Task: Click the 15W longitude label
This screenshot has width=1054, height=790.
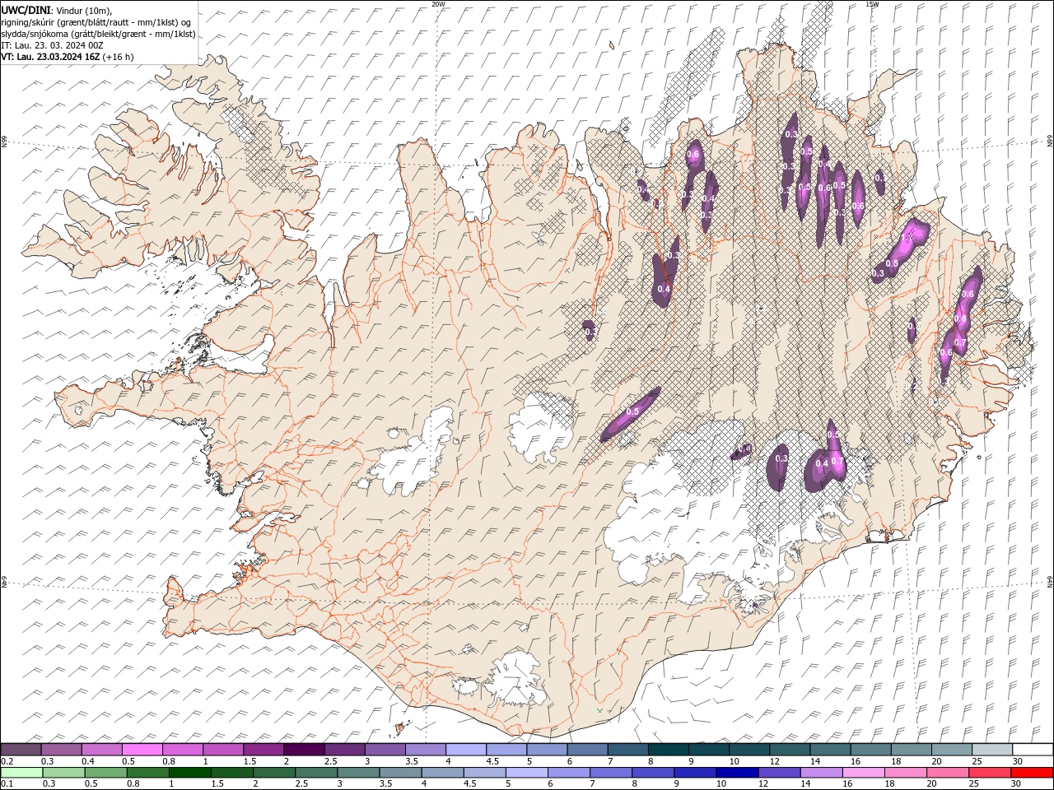Action: pos(872,3)
